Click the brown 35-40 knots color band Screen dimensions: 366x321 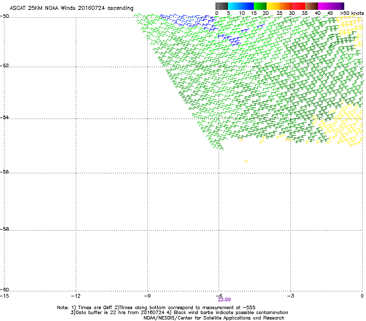312,6
